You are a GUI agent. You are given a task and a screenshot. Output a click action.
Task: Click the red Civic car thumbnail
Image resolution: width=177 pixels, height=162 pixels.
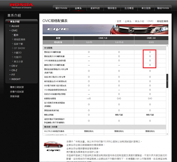click(53, 144)
